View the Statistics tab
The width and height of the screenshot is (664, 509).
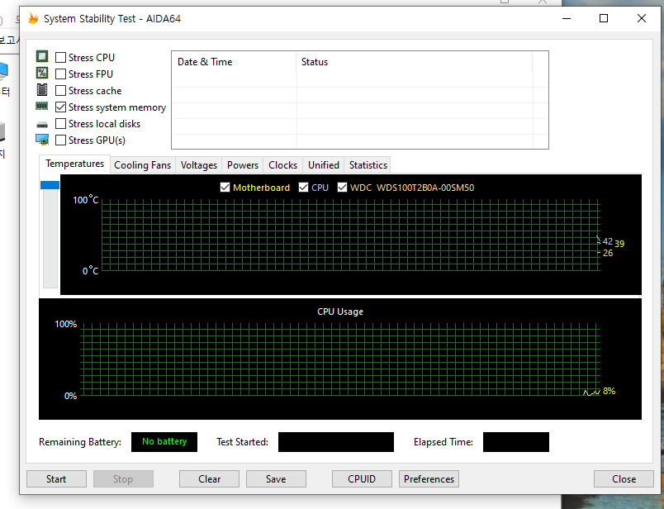368,165
